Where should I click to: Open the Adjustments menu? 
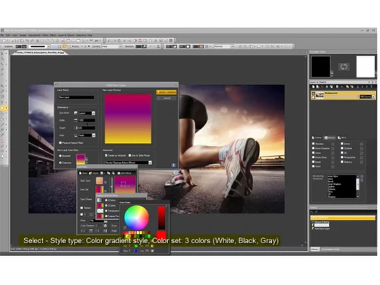click(34, 35)
